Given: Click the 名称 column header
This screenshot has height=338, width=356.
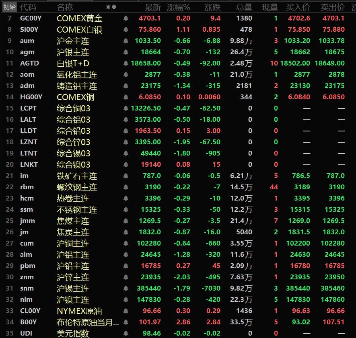Looking at the screenshot, I should 65,7.
